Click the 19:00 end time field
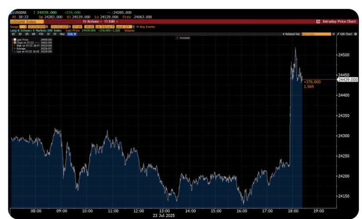The width and height of the screenshot is (362, 219). tap(89, 27)
